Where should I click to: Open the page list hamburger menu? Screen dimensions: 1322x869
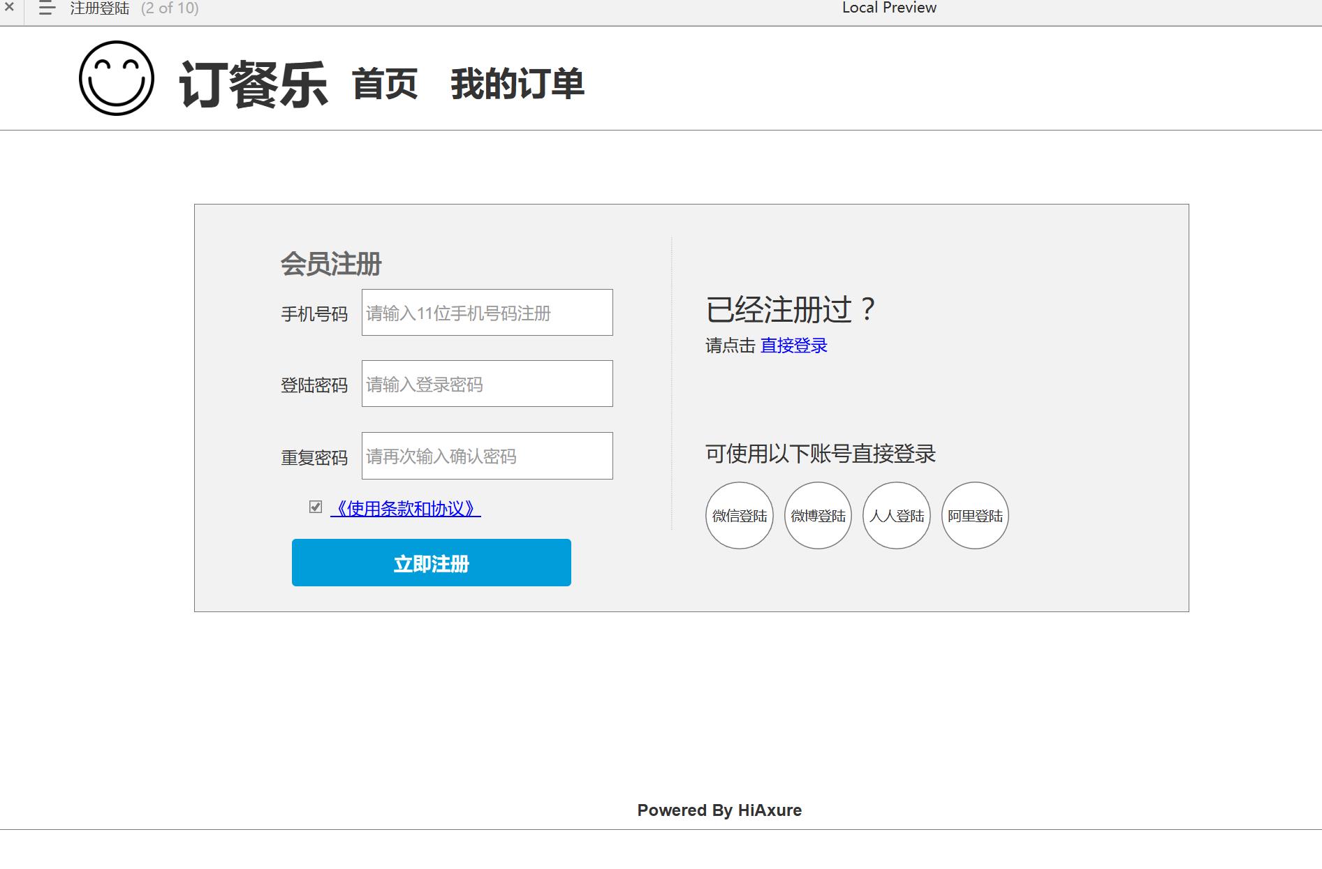[x=47, y=8]
